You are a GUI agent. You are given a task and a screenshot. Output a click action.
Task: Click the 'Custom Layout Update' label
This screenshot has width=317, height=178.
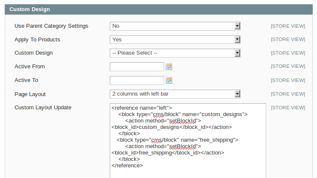pos(43,108)
